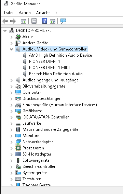Image resolution: width=123 pixels, height=194 pixels.
Task: Select the PIONEER DJM-T1 MIDI device
Action: pyautogui.click(x=49, y=68)
